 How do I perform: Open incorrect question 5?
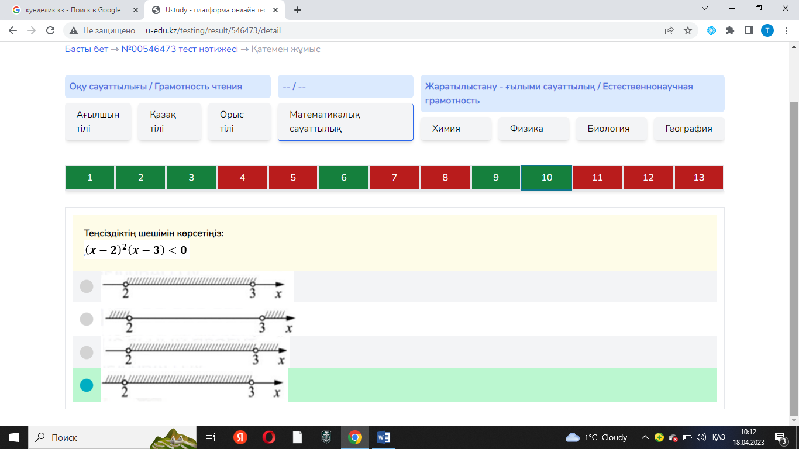tap(293, 178)
